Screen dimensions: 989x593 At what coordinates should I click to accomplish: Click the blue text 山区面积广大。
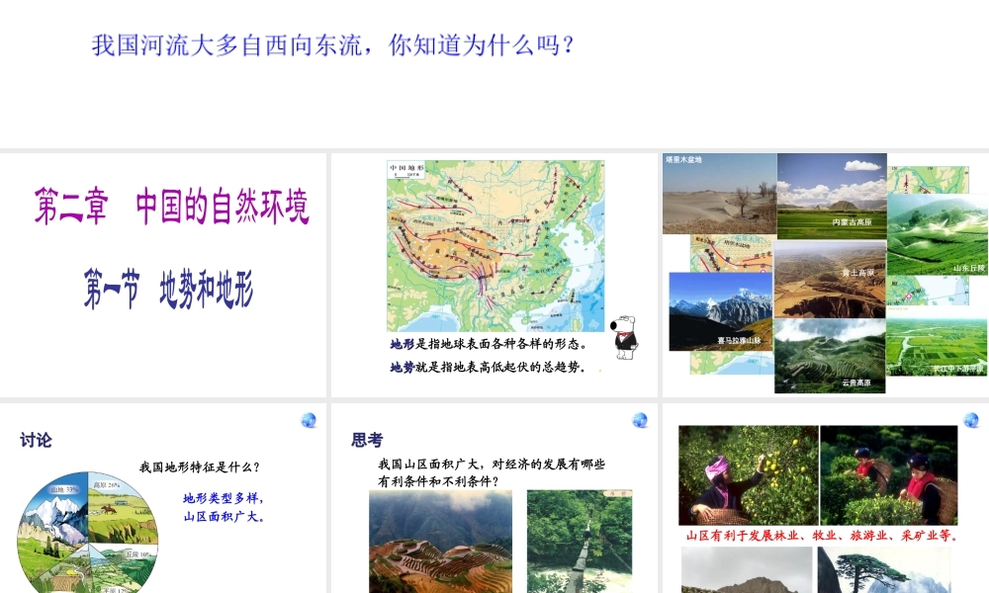tap(224, 516)
